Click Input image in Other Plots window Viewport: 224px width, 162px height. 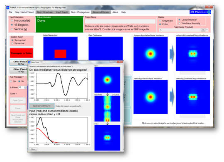[x=107, y=80]
